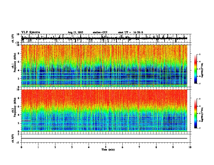The image size is (214, 165).
Task: Click the ch.1(V) waveform axis label
Action: [x=13, y=38]
